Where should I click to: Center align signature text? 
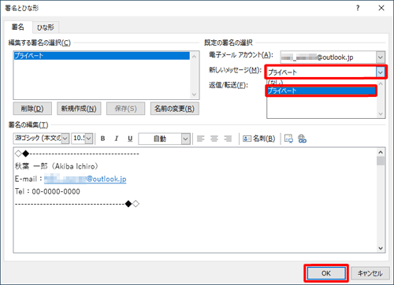(214, 139)
